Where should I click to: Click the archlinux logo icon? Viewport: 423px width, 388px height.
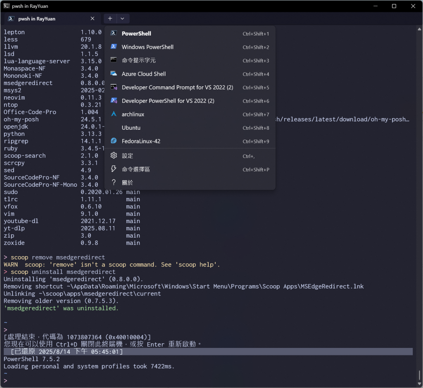[x=114, y=114]
